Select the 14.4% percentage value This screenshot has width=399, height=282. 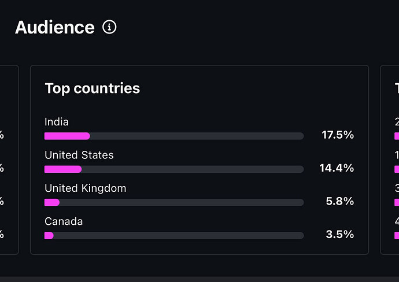[x=337, y=168]
